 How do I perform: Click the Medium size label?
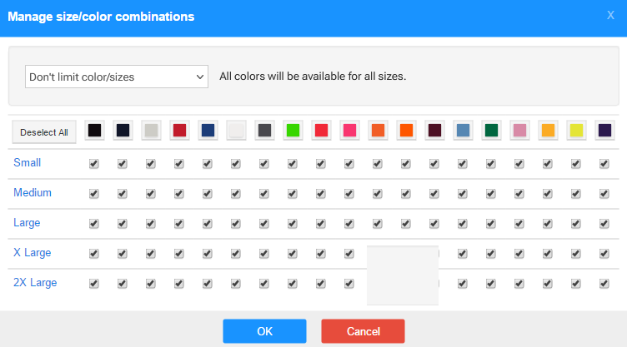33,192
